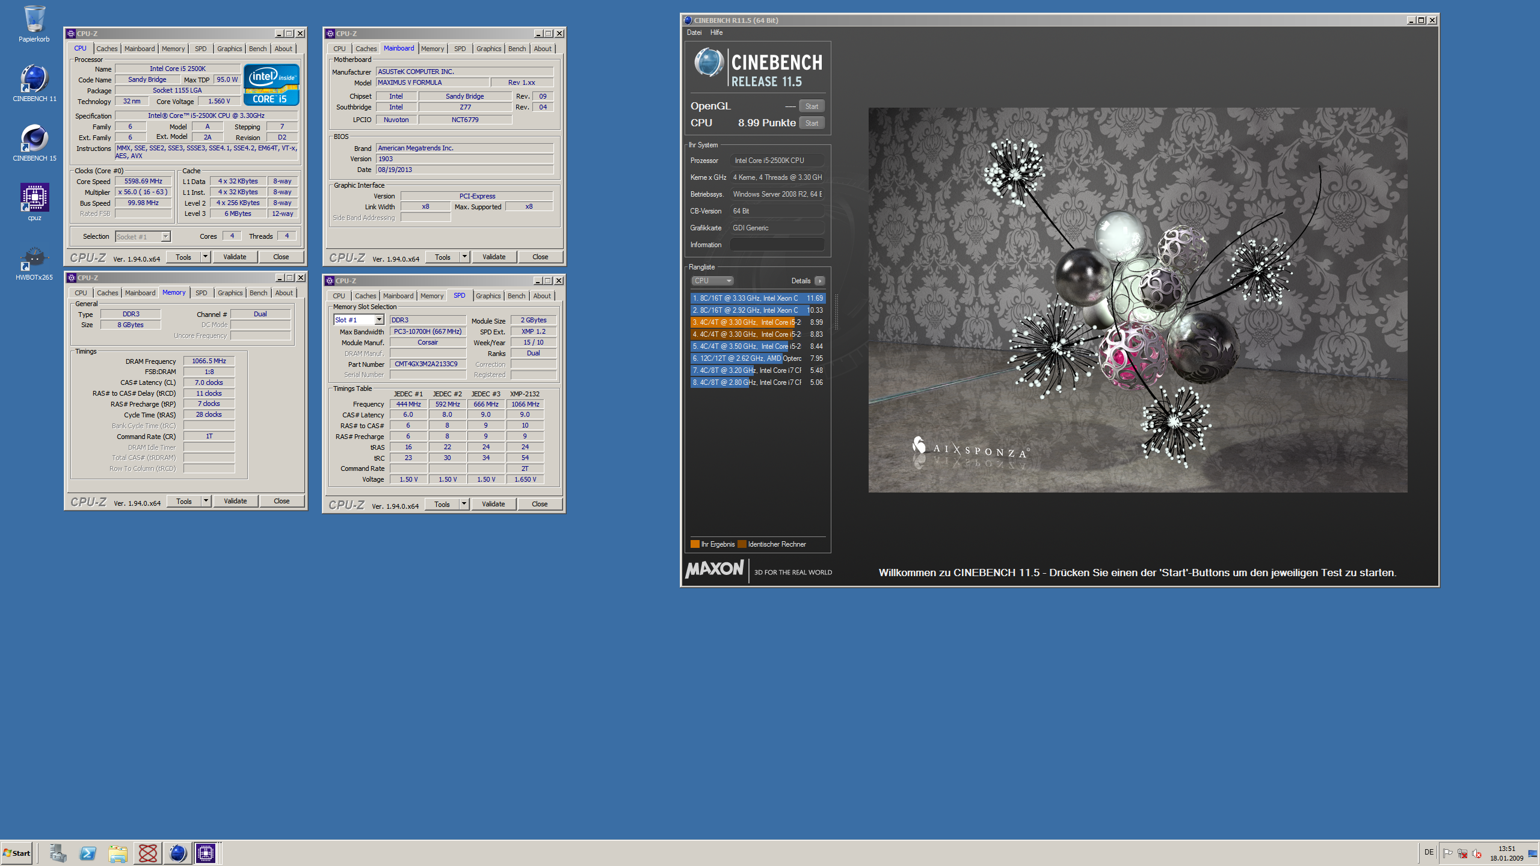The height and width of the screenshot is (866, 1540).
Task: Select ranking row 1 with score 11.69
Action: tap(758, 298)
